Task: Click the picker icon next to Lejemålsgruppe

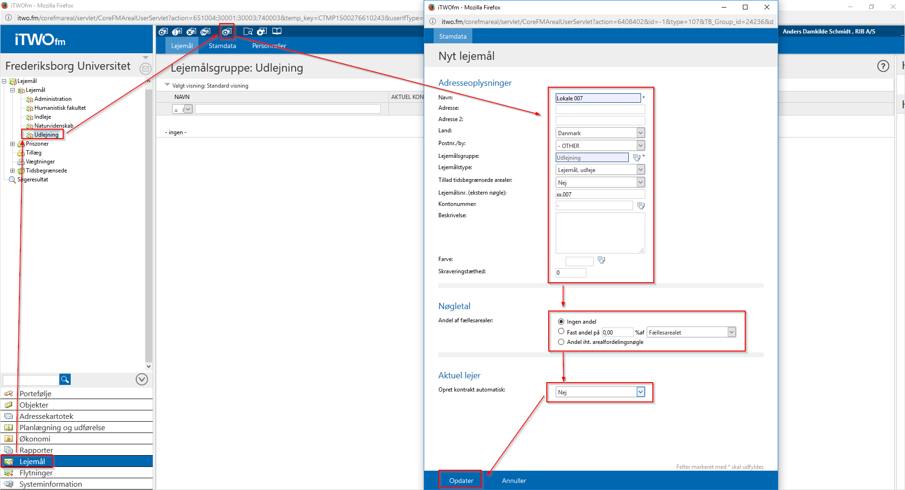Action: coord(636,157)
